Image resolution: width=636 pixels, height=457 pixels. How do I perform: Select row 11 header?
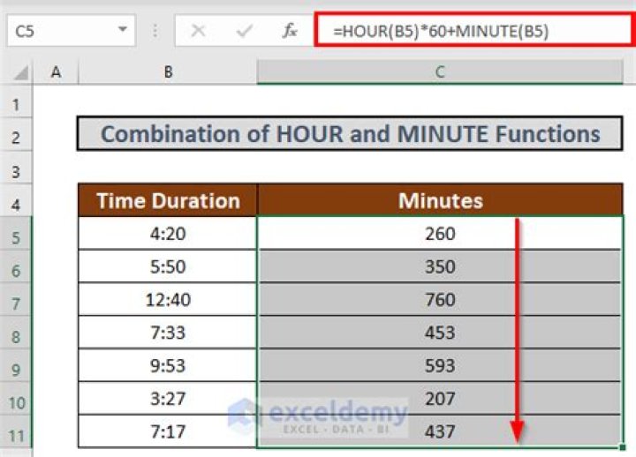tap(17, 431)
